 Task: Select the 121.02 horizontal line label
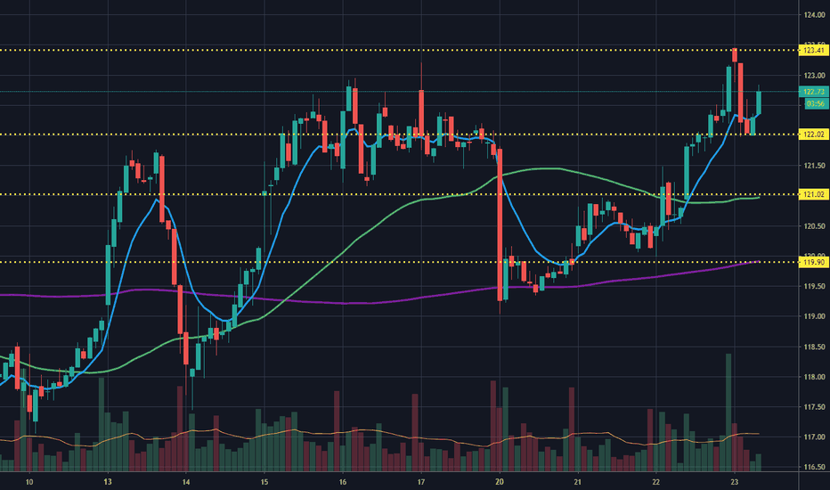(x=814, y=194)
